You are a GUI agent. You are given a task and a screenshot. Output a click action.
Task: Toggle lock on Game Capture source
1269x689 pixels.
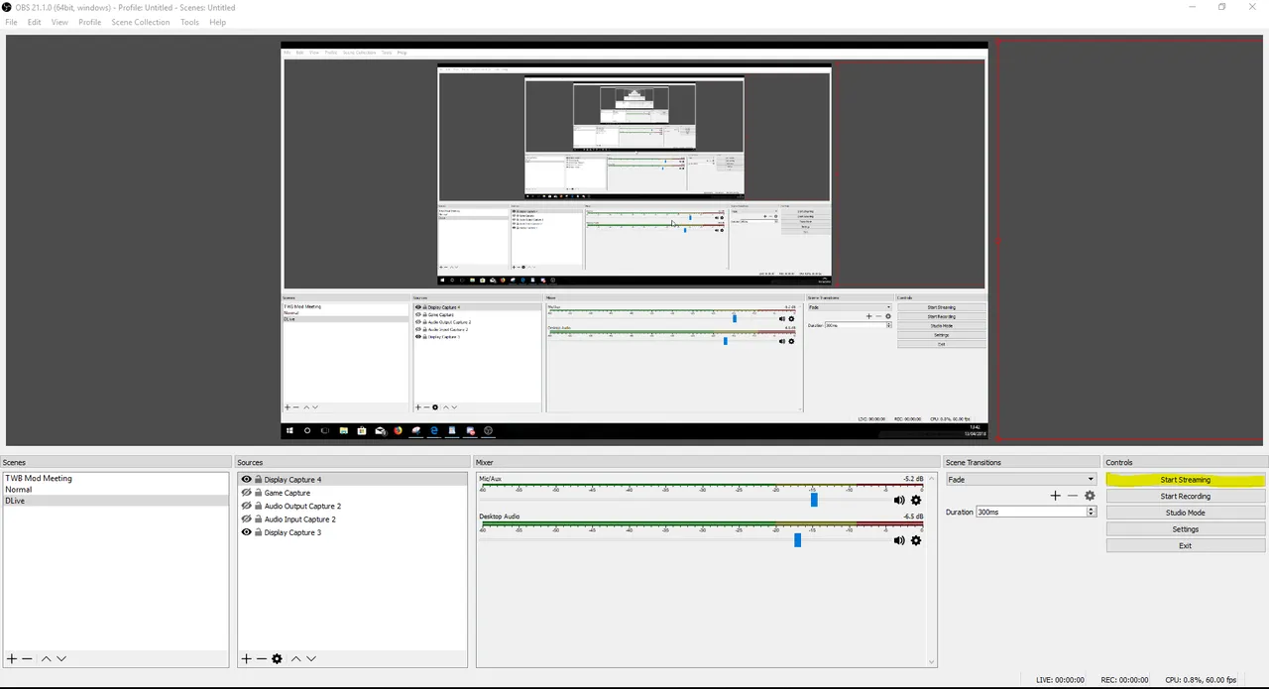259,493
